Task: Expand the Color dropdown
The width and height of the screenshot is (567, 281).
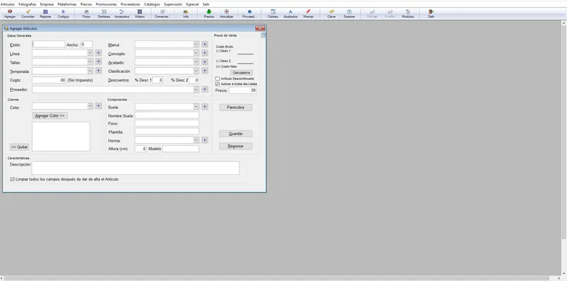Action: pos(90,106)
